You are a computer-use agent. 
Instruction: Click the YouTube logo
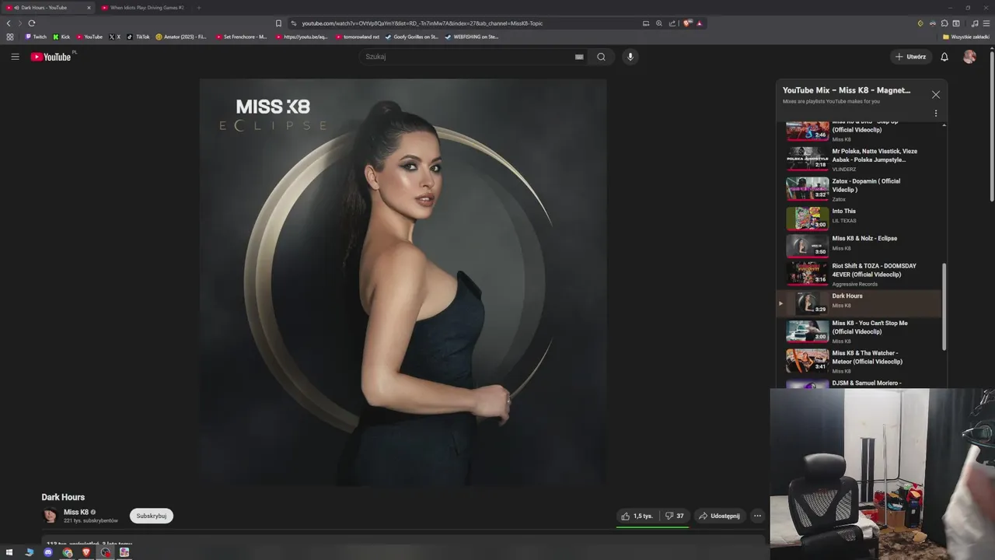[51, 57]
